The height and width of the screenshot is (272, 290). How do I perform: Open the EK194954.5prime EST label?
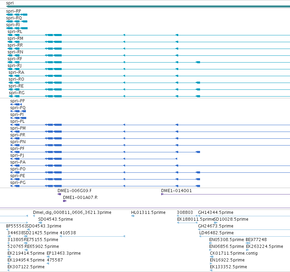click(26, 260)
